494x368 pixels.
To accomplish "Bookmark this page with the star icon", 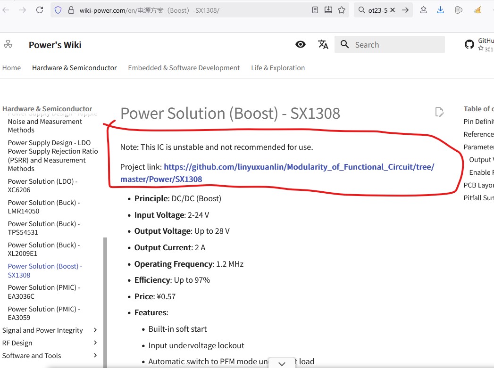I will click(342, 10).
